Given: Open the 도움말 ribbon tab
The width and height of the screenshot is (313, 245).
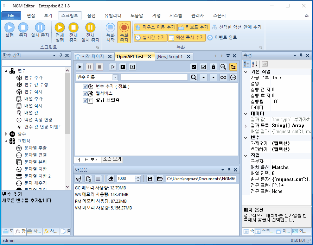Looking at the screenshot, I should [x=137, y=15].
